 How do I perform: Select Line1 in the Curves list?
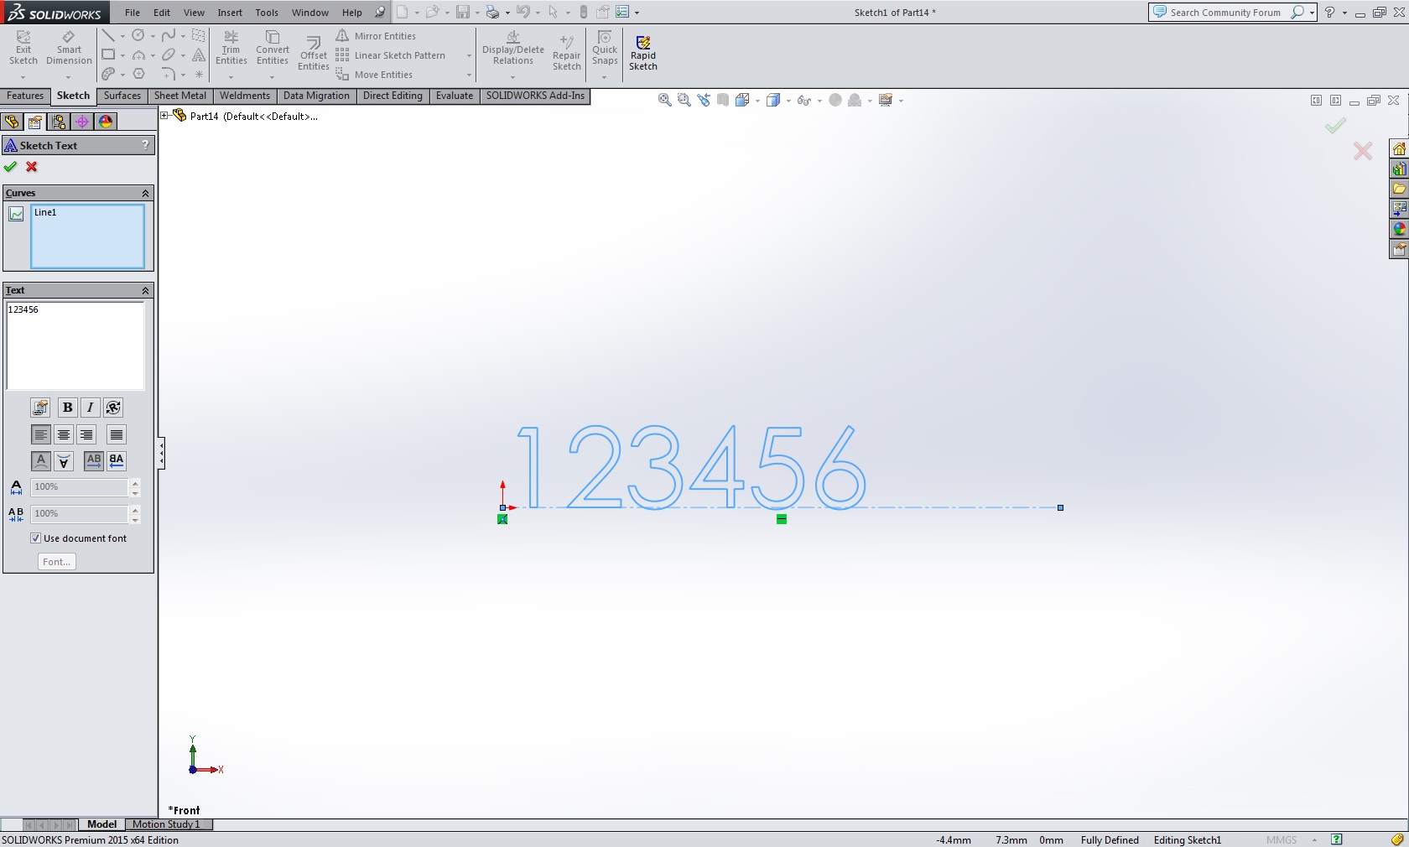point(45,213)
